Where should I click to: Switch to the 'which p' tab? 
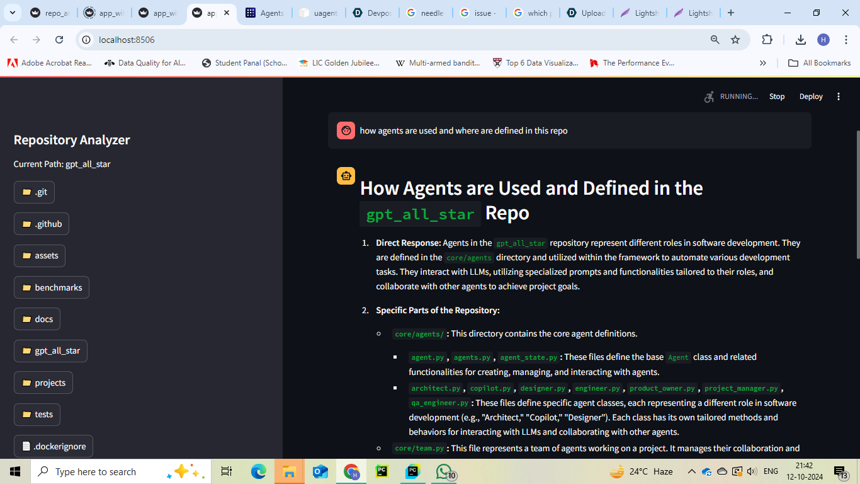[533, 13]
